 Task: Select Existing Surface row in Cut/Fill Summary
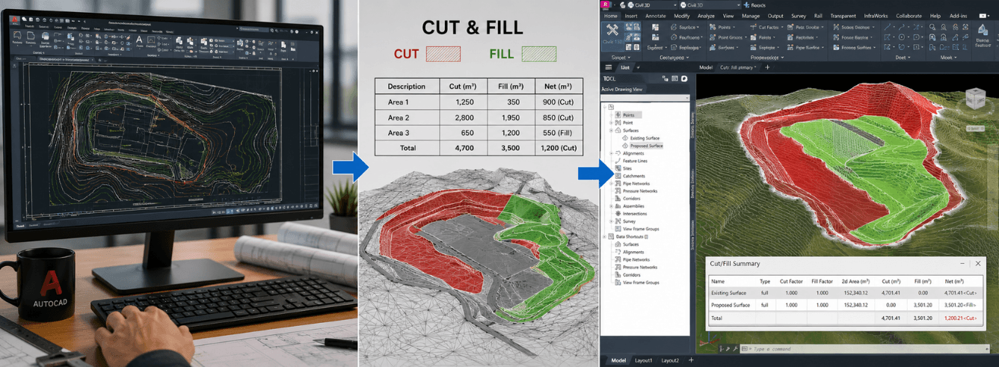pos(845,293)
